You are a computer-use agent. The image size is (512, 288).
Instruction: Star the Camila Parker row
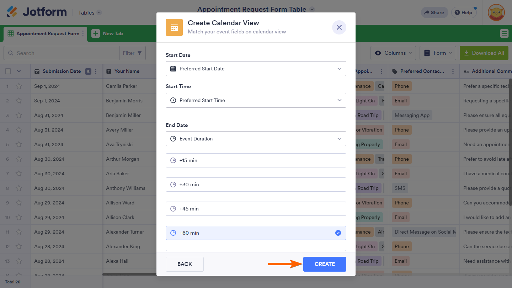[19, 86]
